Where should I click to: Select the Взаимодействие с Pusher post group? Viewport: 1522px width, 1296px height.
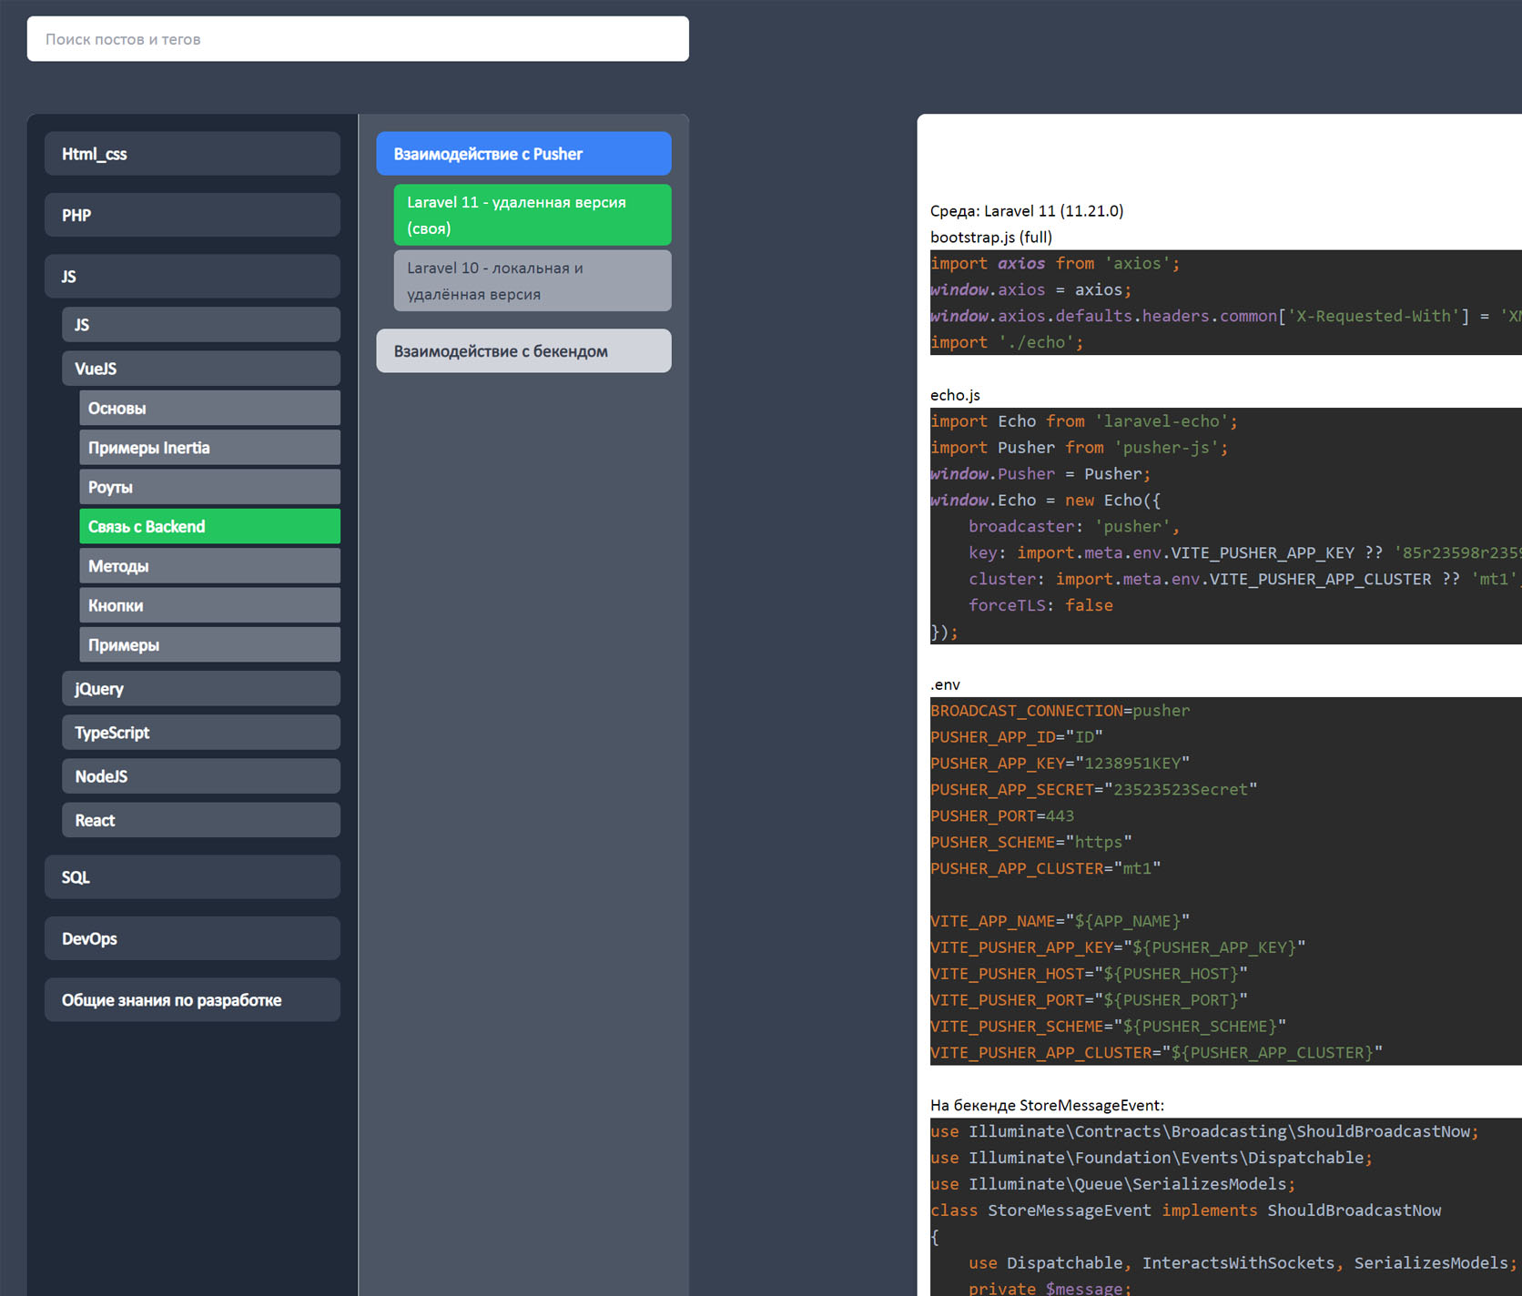click(x=523, y=154)
